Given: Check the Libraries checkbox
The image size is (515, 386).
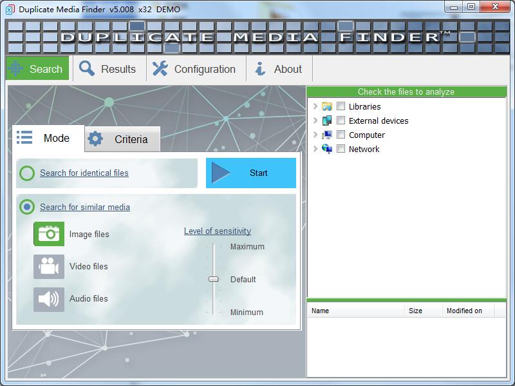Looking at the screenshot, I should click(341, 106).
